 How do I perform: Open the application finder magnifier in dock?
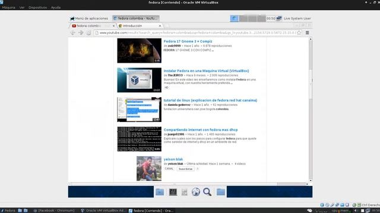(x=207, y=192)
